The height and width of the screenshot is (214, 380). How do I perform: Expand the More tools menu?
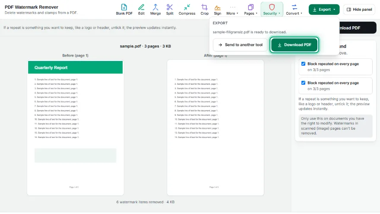232,10
